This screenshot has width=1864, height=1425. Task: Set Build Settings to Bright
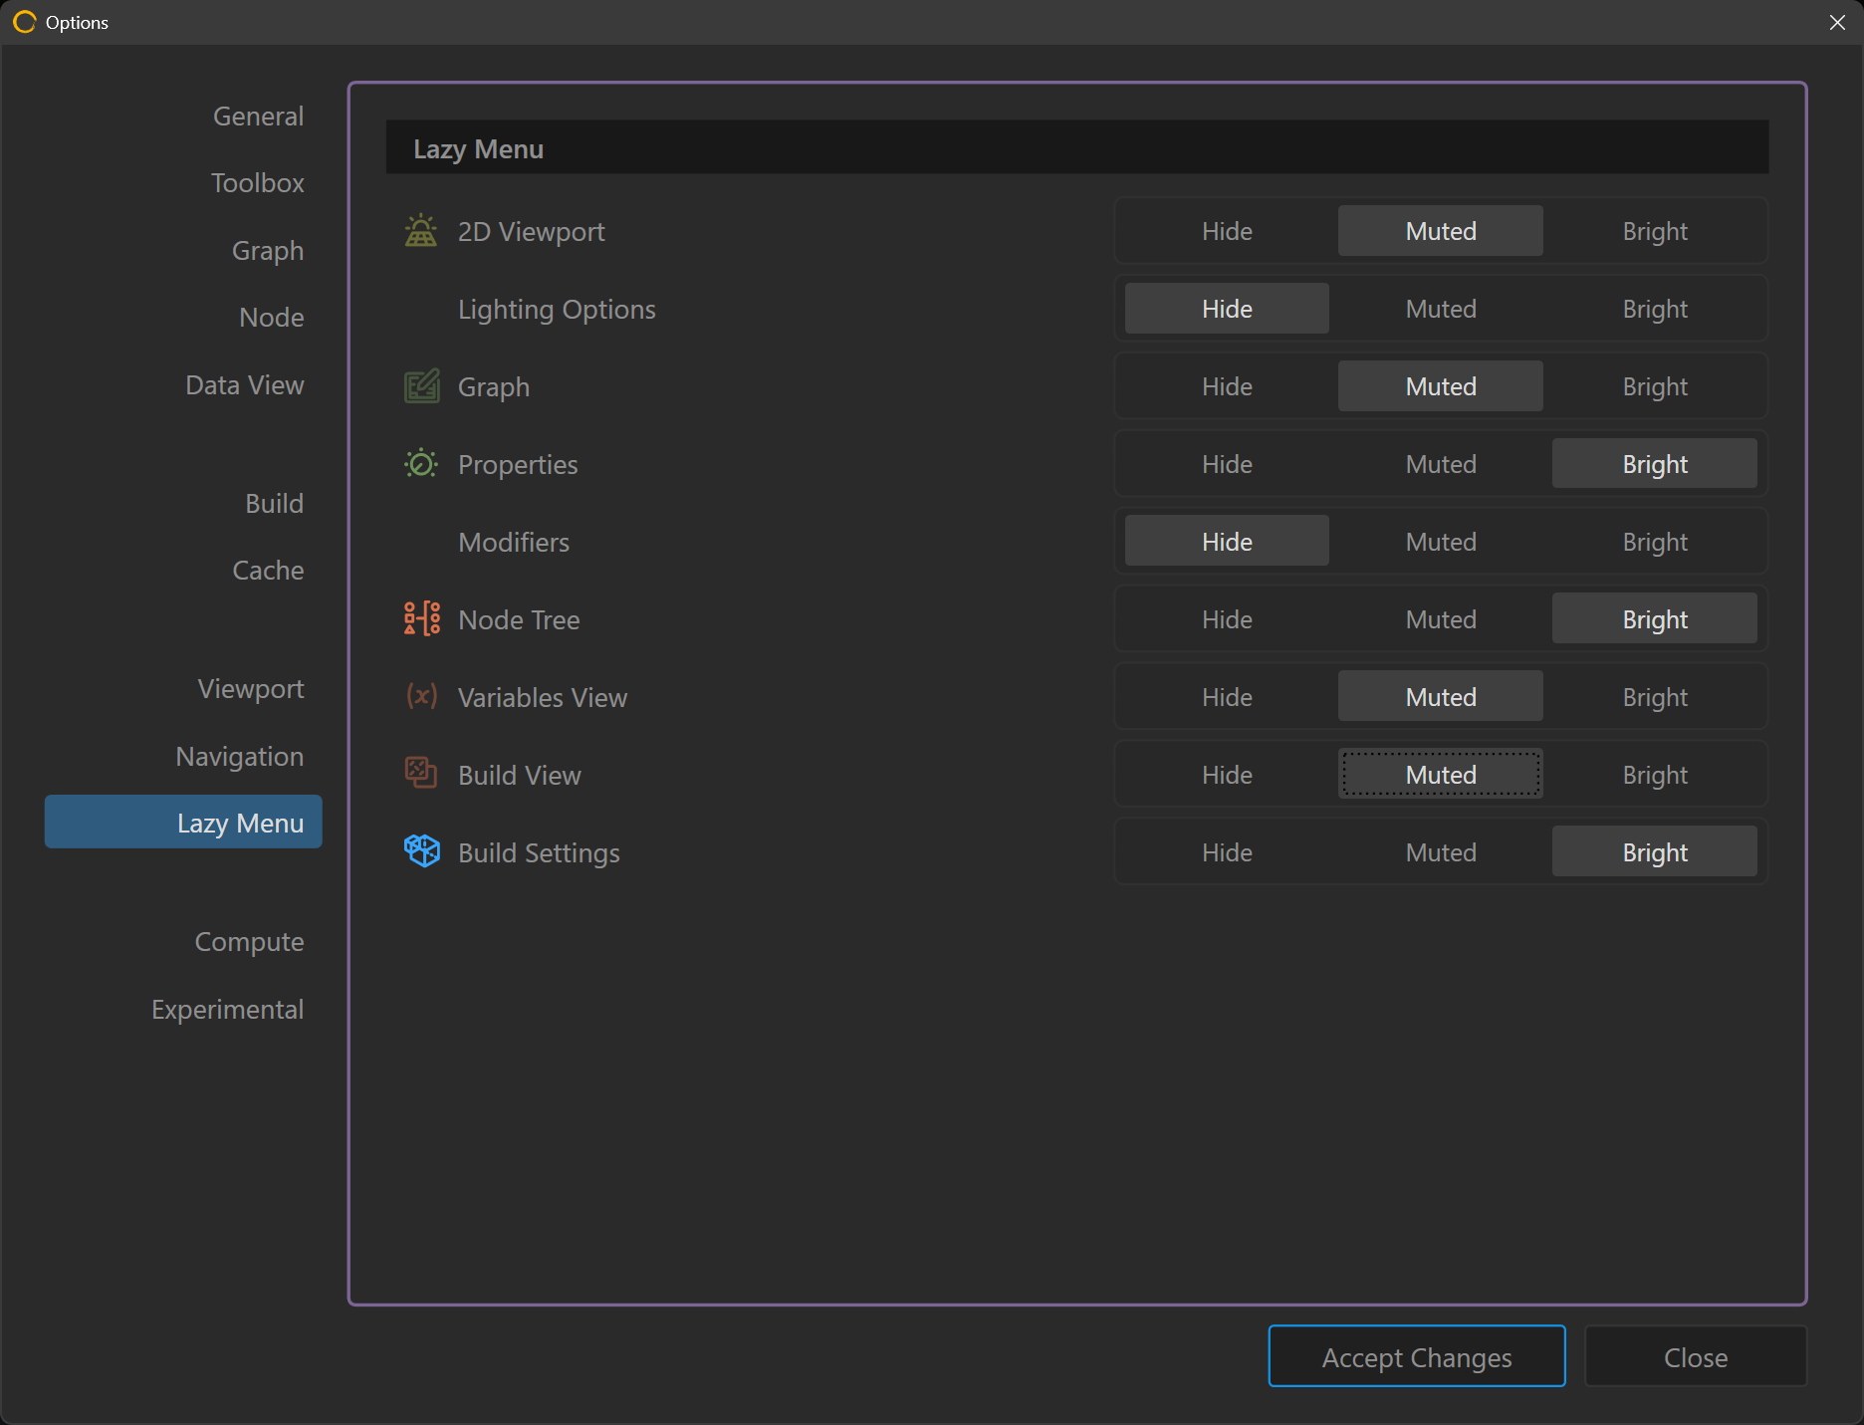1655,852
